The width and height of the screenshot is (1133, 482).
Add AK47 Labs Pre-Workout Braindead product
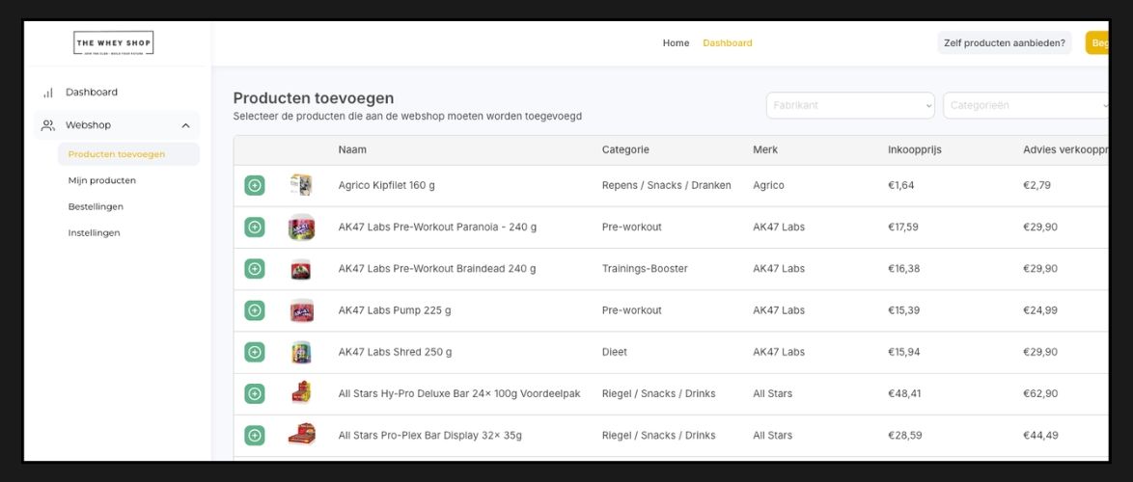coord(255,269)
